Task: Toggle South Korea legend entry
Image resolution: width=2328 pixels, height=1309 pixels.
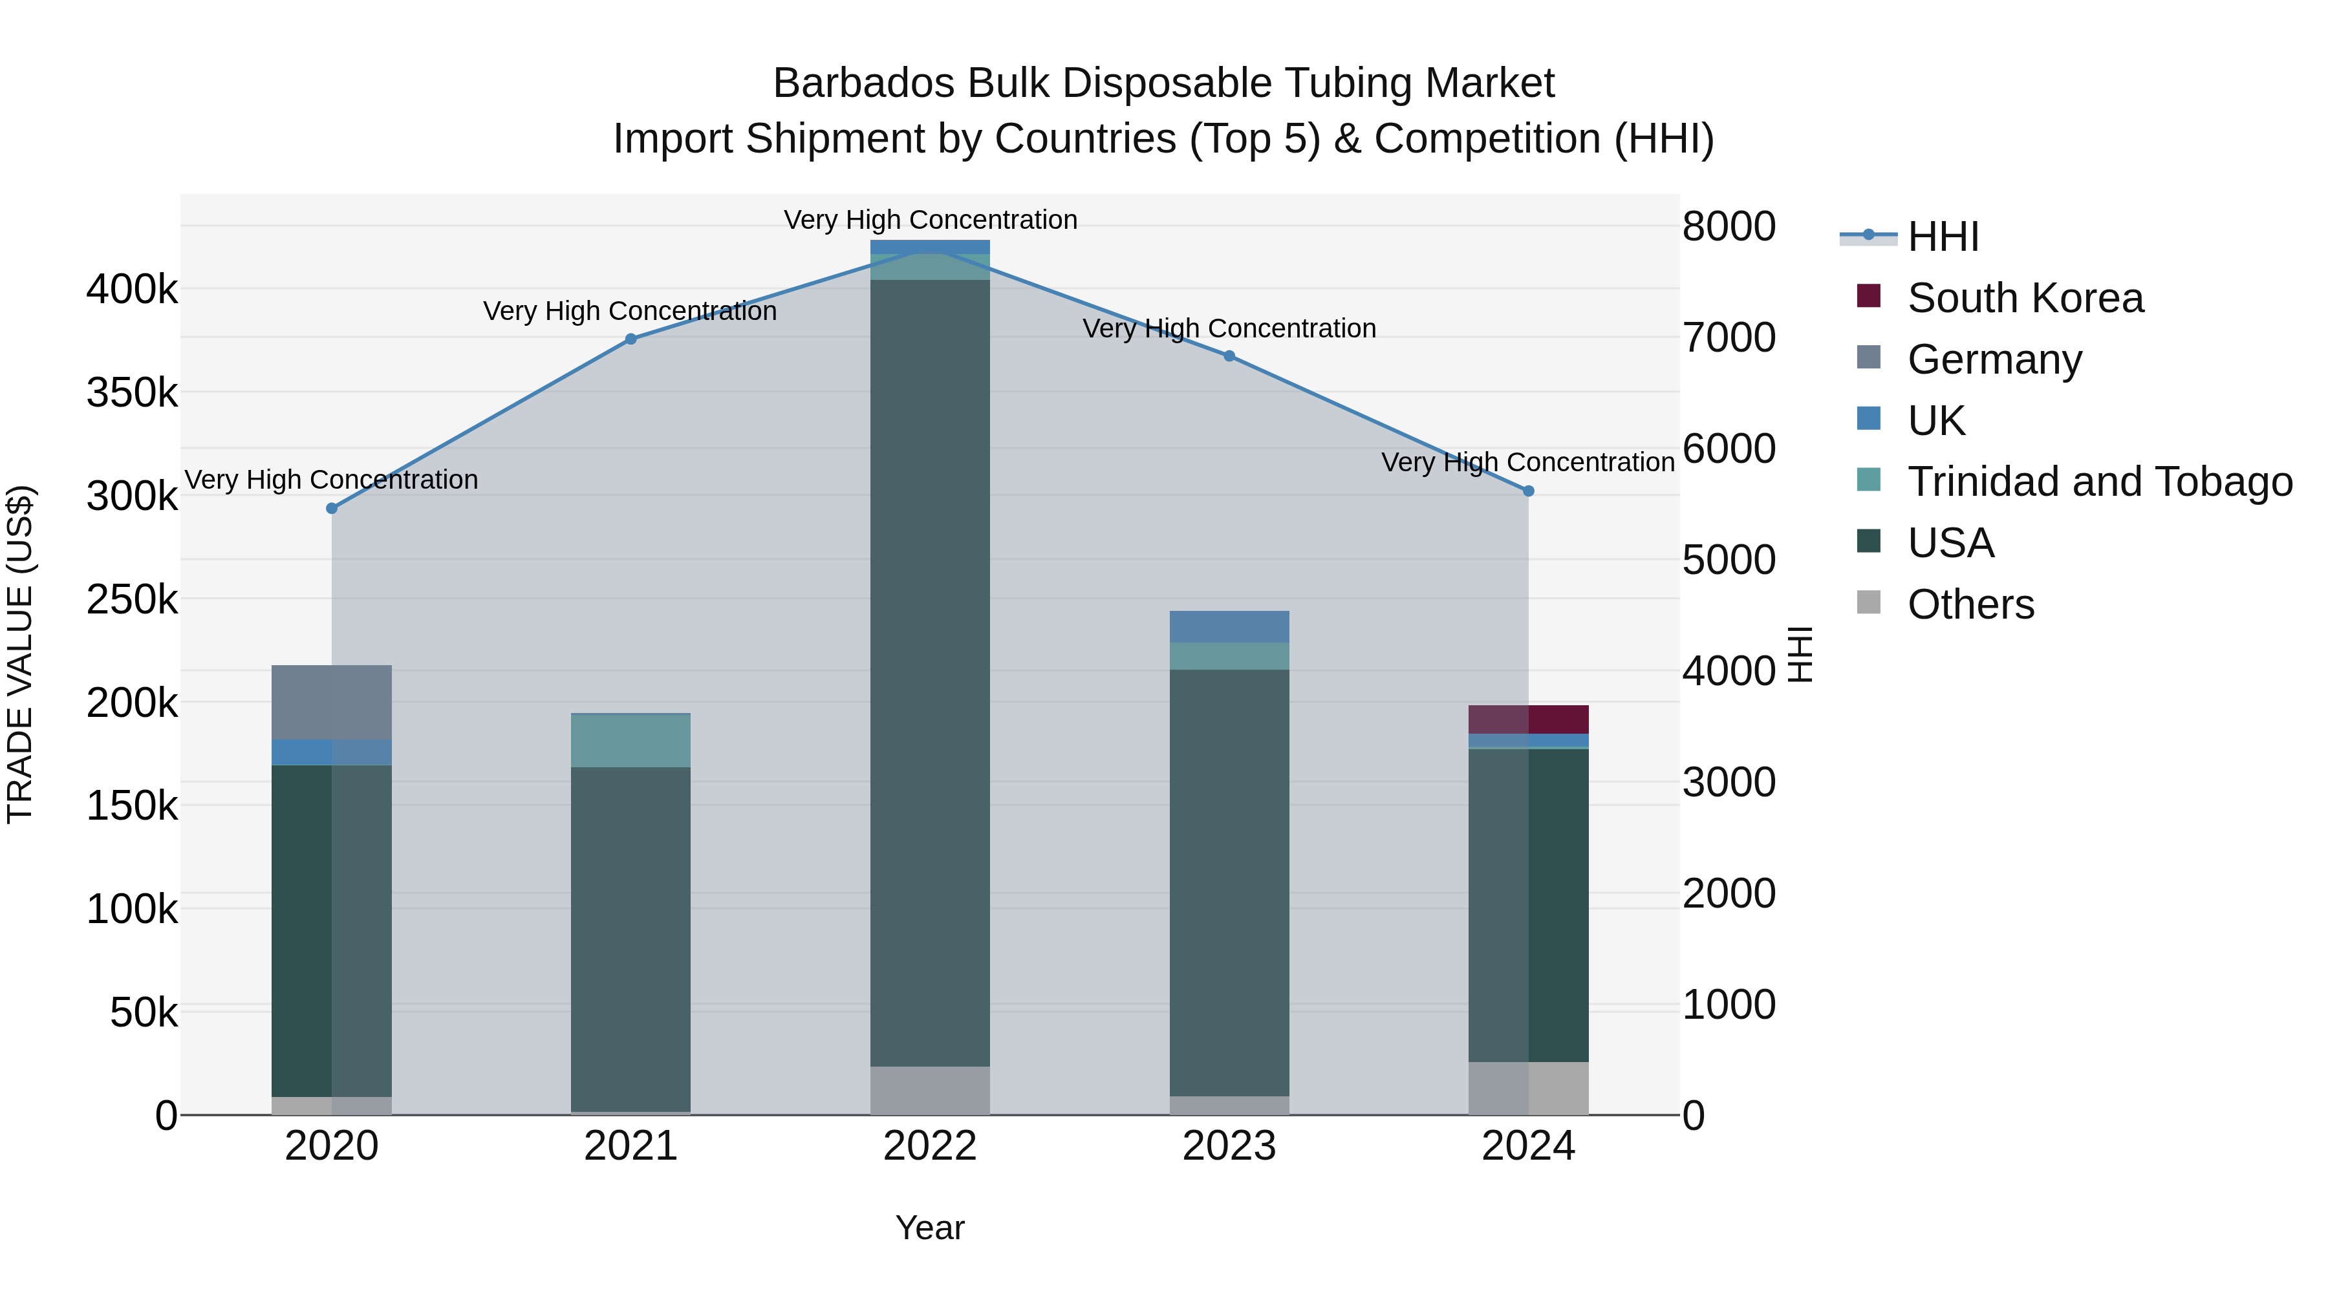Action: (2000, 298)
